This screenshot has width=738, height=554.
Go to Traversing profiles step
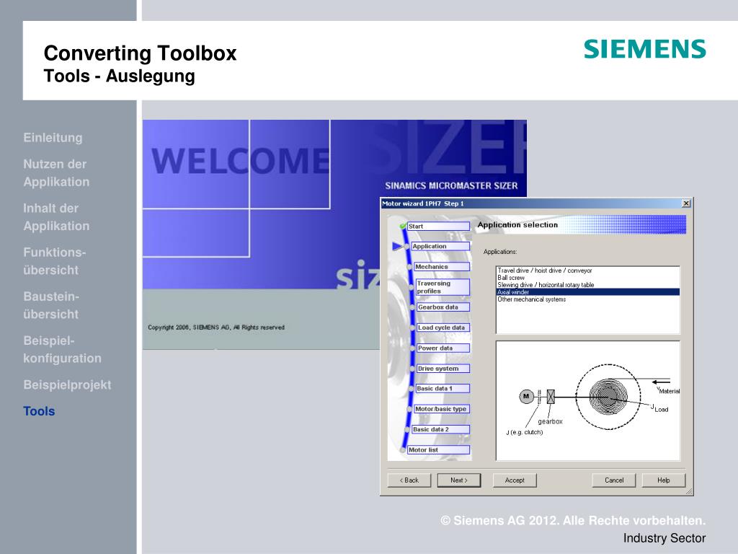pos(443,287)
